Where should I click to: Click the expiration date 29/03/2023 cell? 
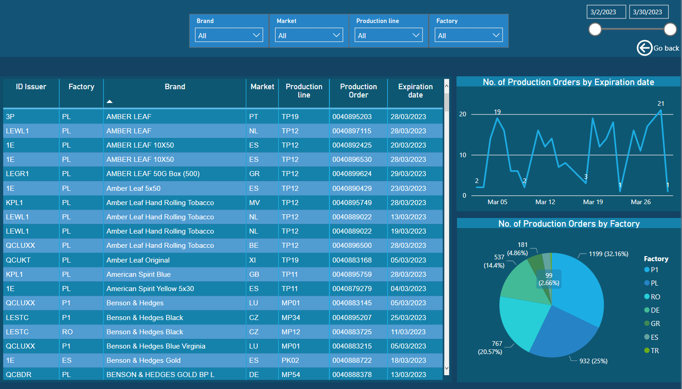(x=415, y=174)
